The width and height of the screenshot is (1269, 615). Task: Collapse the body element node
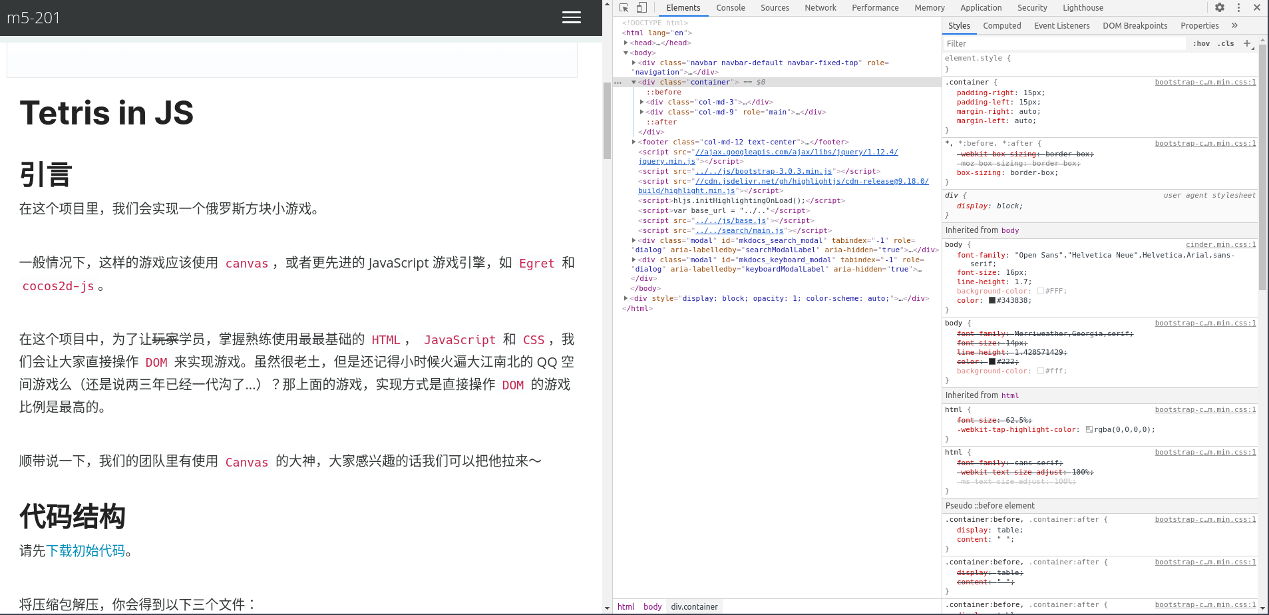626,53
